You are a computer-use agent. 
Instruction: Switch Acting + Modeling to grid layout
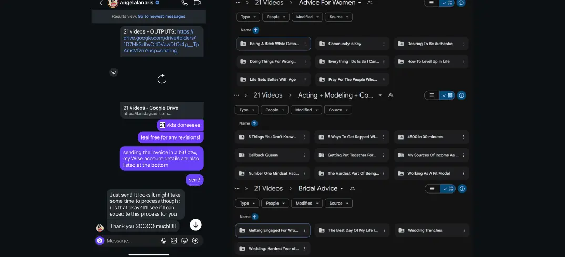click(x=447, y=95)
